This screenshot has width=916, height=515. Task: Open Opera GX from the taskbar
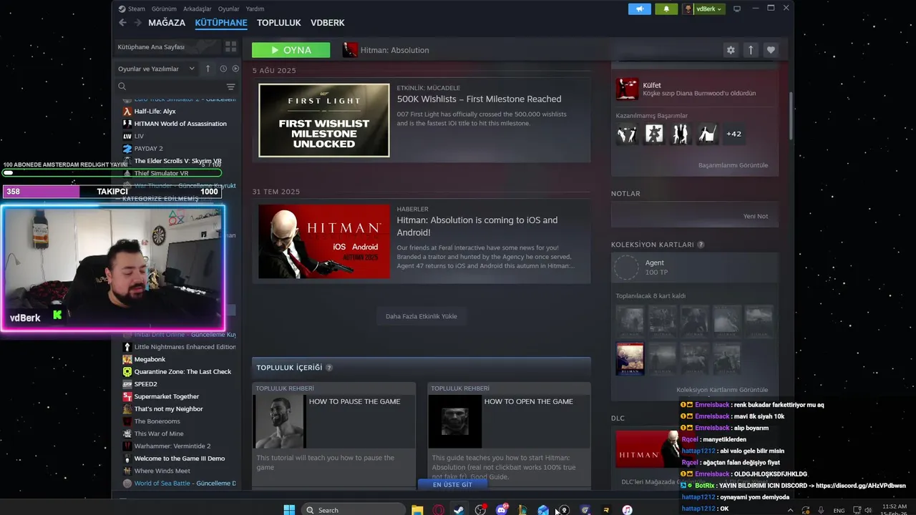(x=438, y=510)
